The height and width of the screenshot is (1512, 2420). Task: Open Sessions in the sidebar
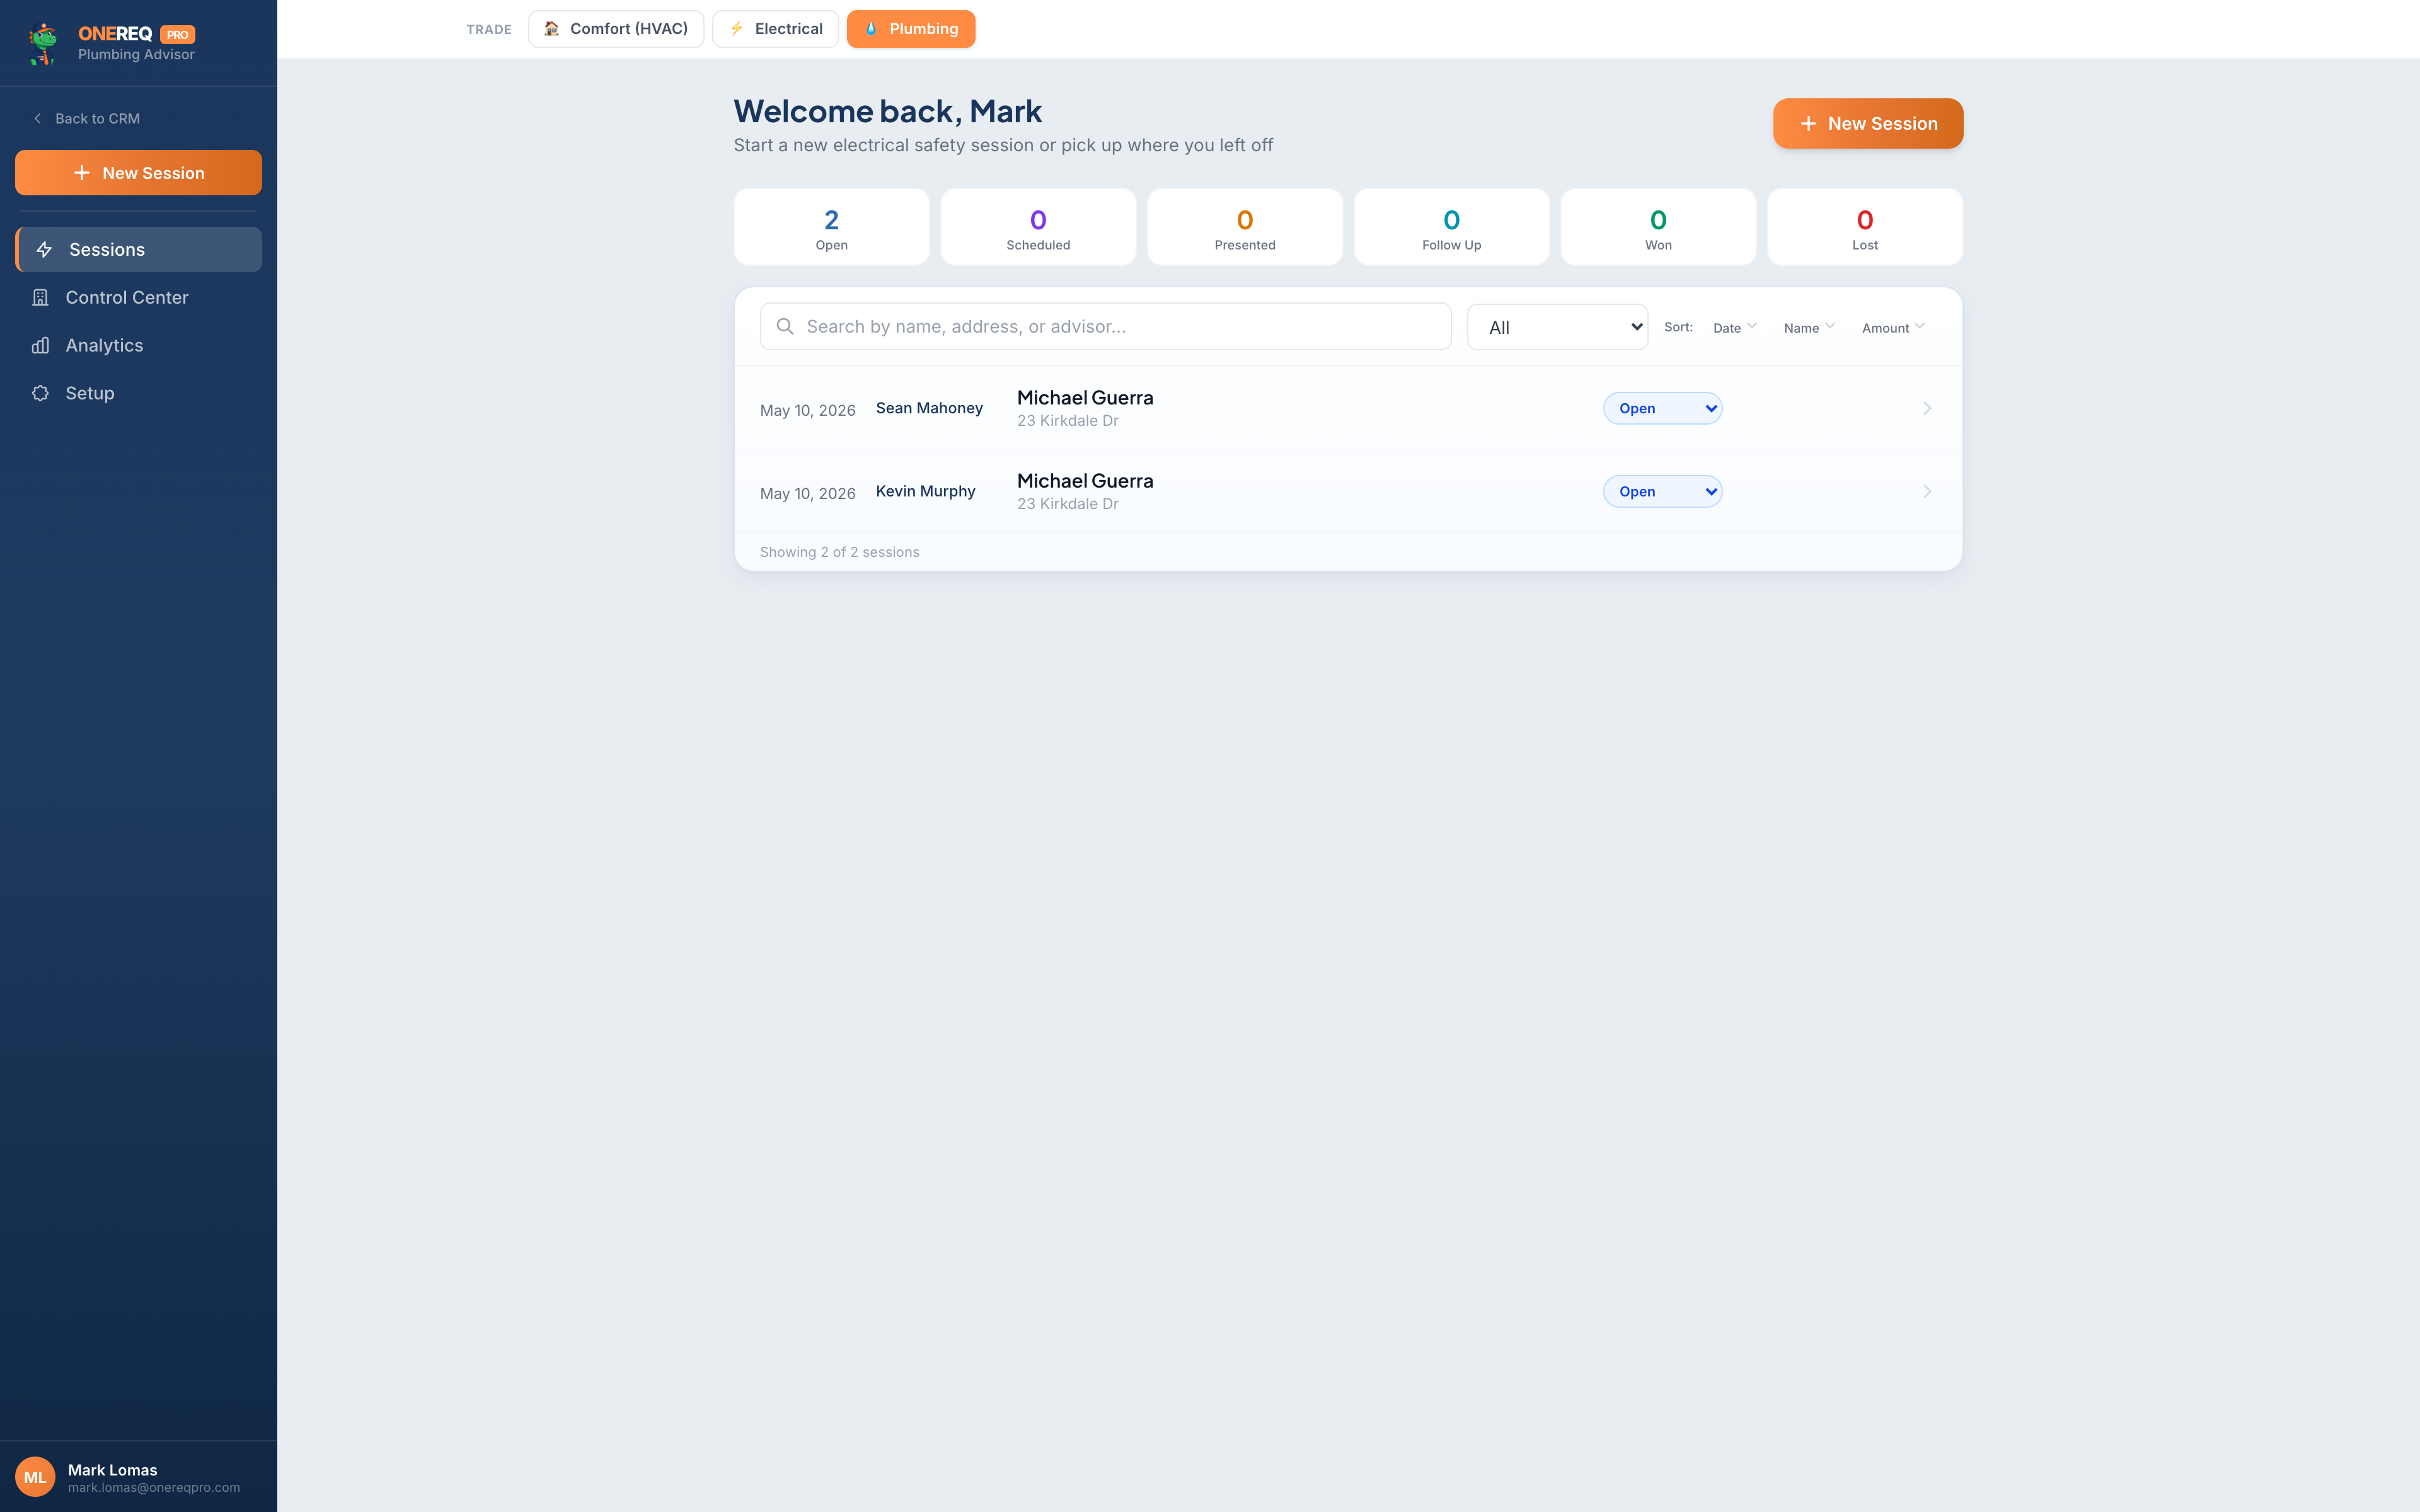(x=138, y=249)
